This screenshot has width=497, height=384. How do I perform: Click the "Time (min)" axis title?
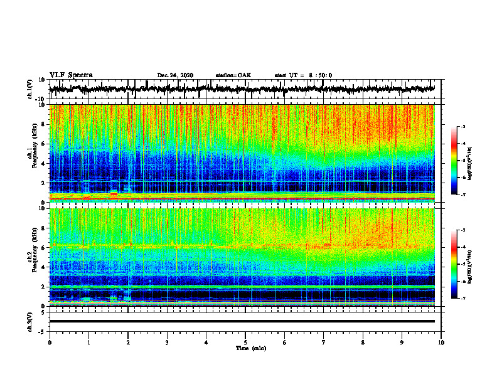[x=251, y=348]
